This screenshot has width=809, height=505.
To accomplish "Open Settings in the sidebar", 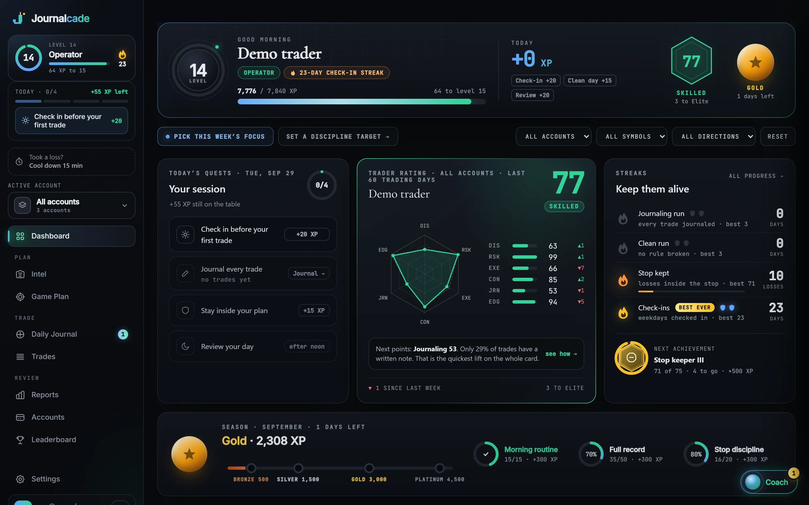I will (x=72, y=479).
